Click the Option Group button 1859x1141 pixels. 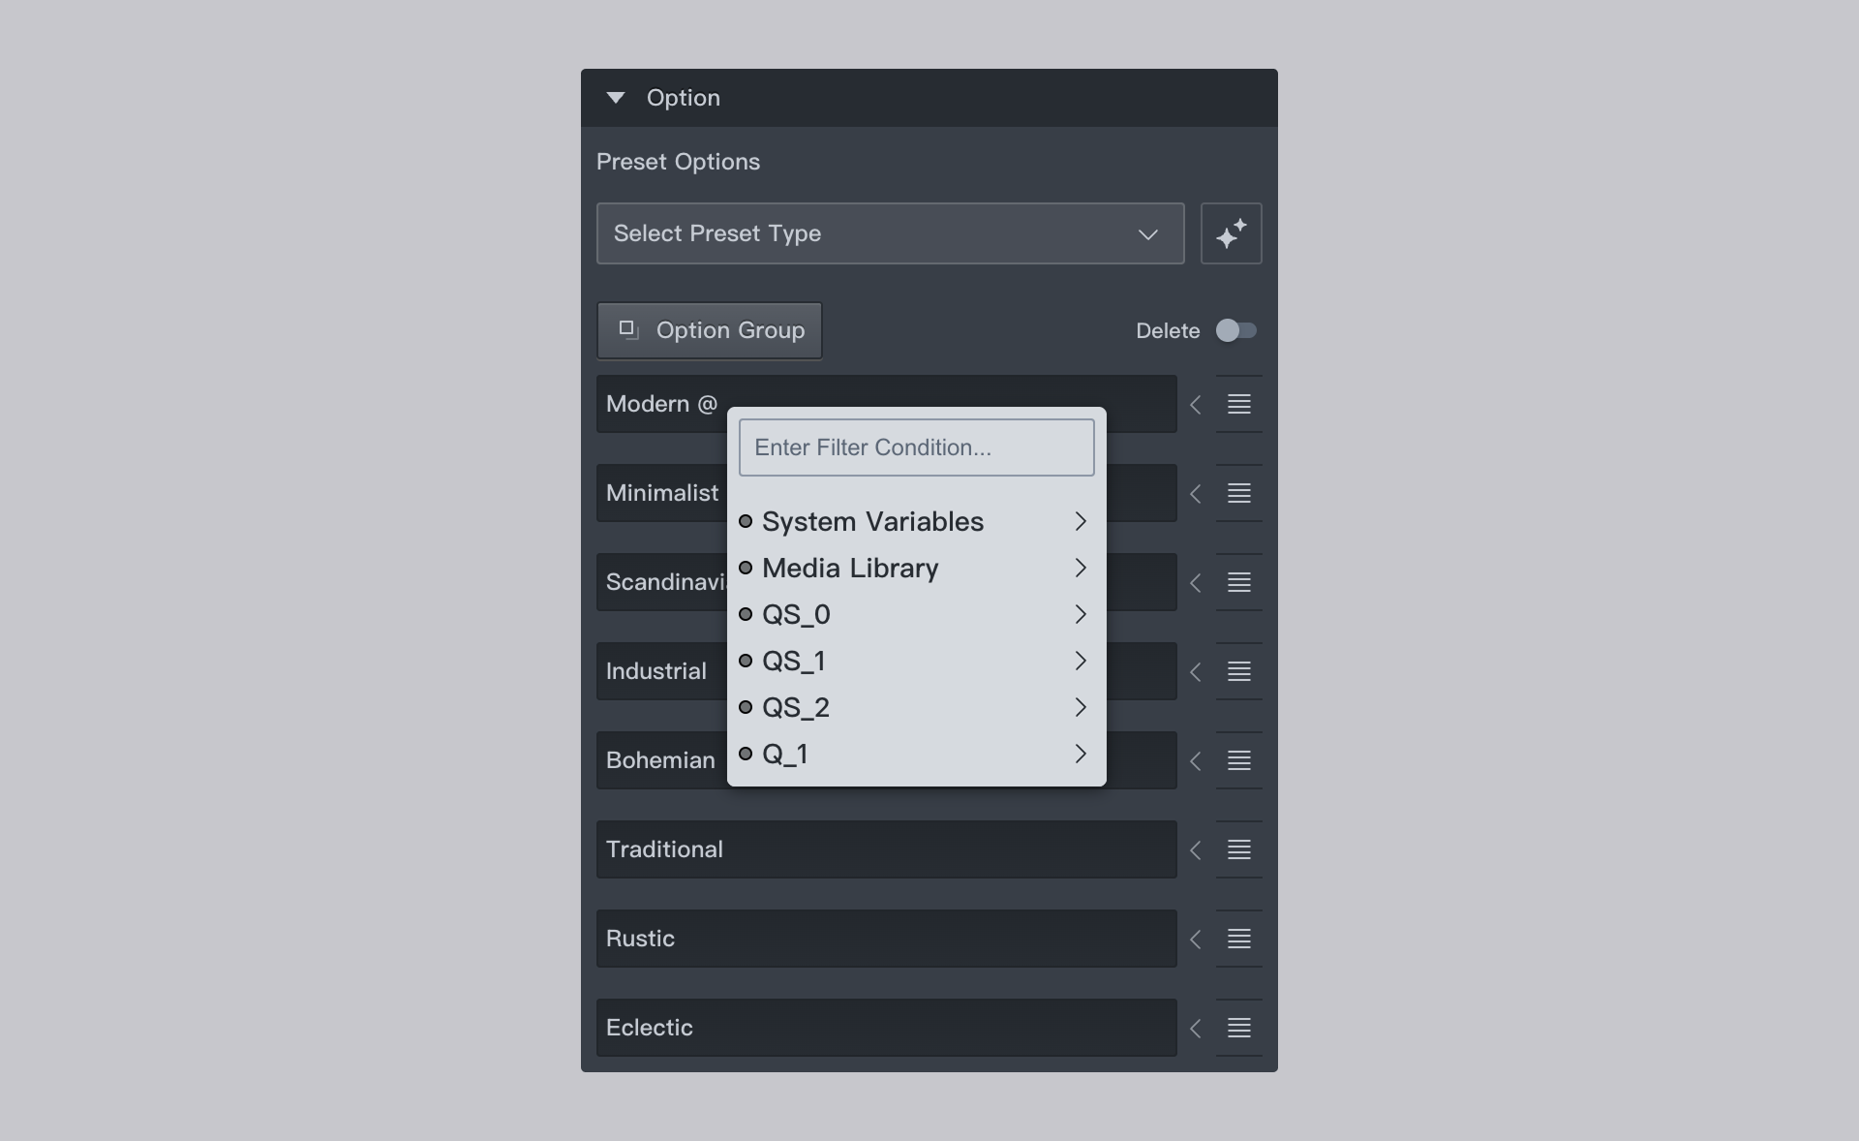(x=709, y=330)
